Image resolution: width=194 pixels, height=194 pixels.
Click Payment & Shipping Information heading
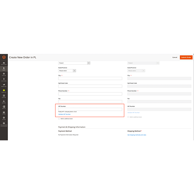pos(72,127)
